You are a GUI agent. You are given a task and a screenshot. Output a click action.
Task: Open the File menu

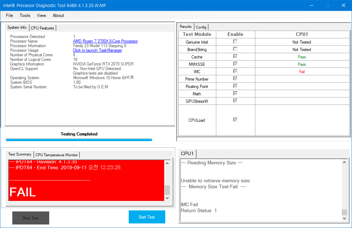[x=9, y=15]
